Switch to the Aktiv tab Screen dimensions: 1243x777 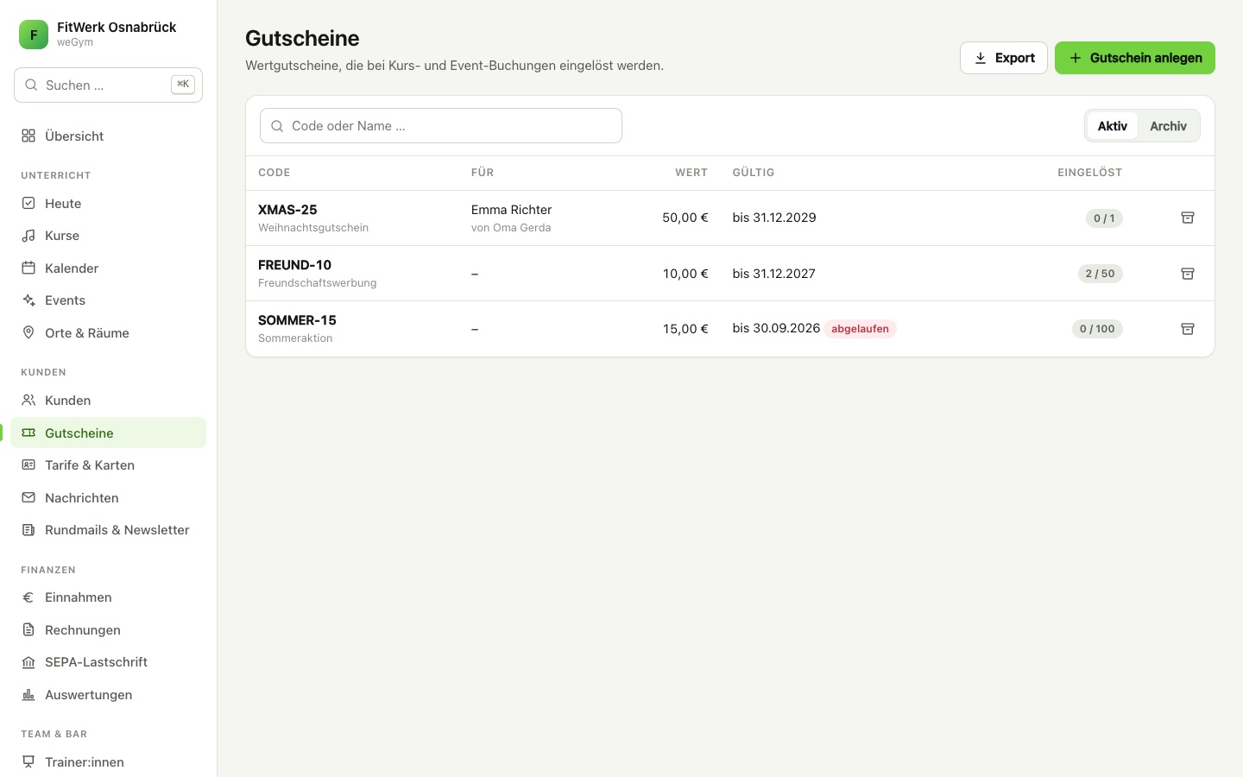click(1112, 126)
